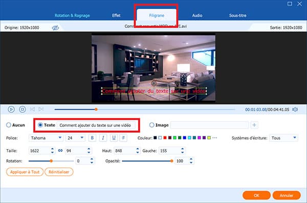Confirm with the OK button
The width and height of the screenshot is (307, 203).
[256, 195]
